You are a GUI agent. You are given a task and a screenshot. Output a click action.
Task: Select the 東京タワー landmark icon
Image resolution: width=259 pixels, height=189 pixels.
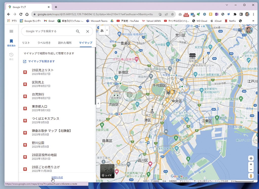(152, 110)
